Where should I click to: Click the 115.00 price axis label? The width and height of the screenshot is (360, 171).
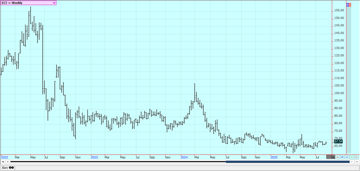[339, 71]
